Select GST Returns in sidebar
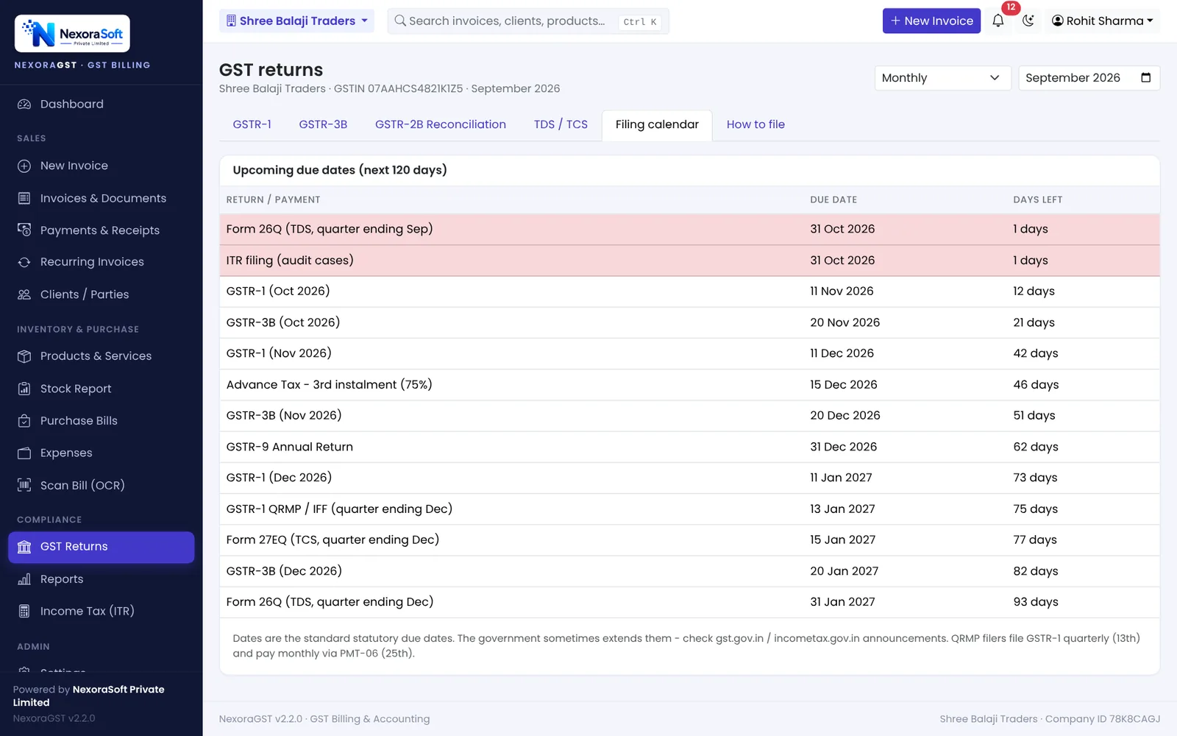This screenshot has height=736, width=1177. [x=102, y=547]
